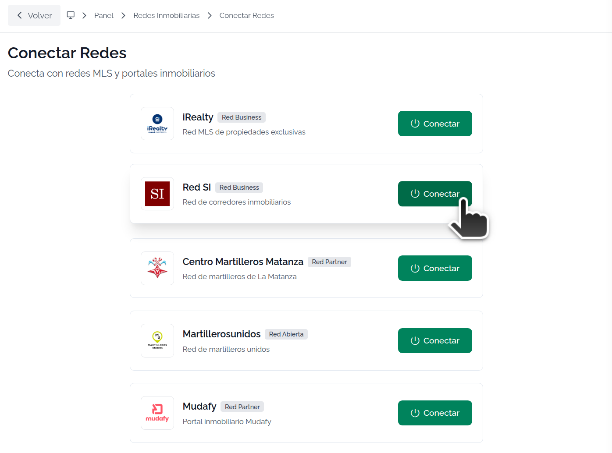This screenshot has width=612, height=453.
Task: Click the monitor home icon in breadcrumb
Action: tap(71, 15)
